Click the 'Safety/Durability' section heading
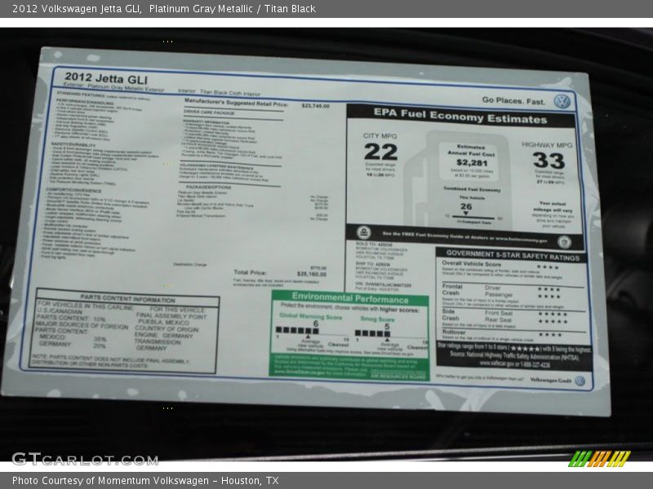 coord(73,144)
